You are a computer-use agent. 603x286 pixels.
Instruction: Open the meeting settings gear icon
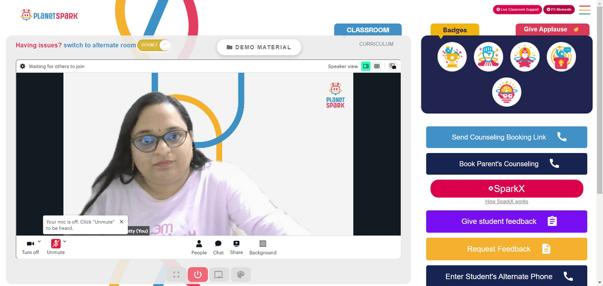[23, 66]
